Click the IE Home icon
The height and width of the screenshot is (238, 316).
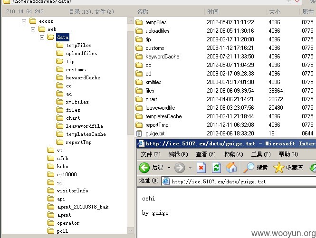(231, 168)
